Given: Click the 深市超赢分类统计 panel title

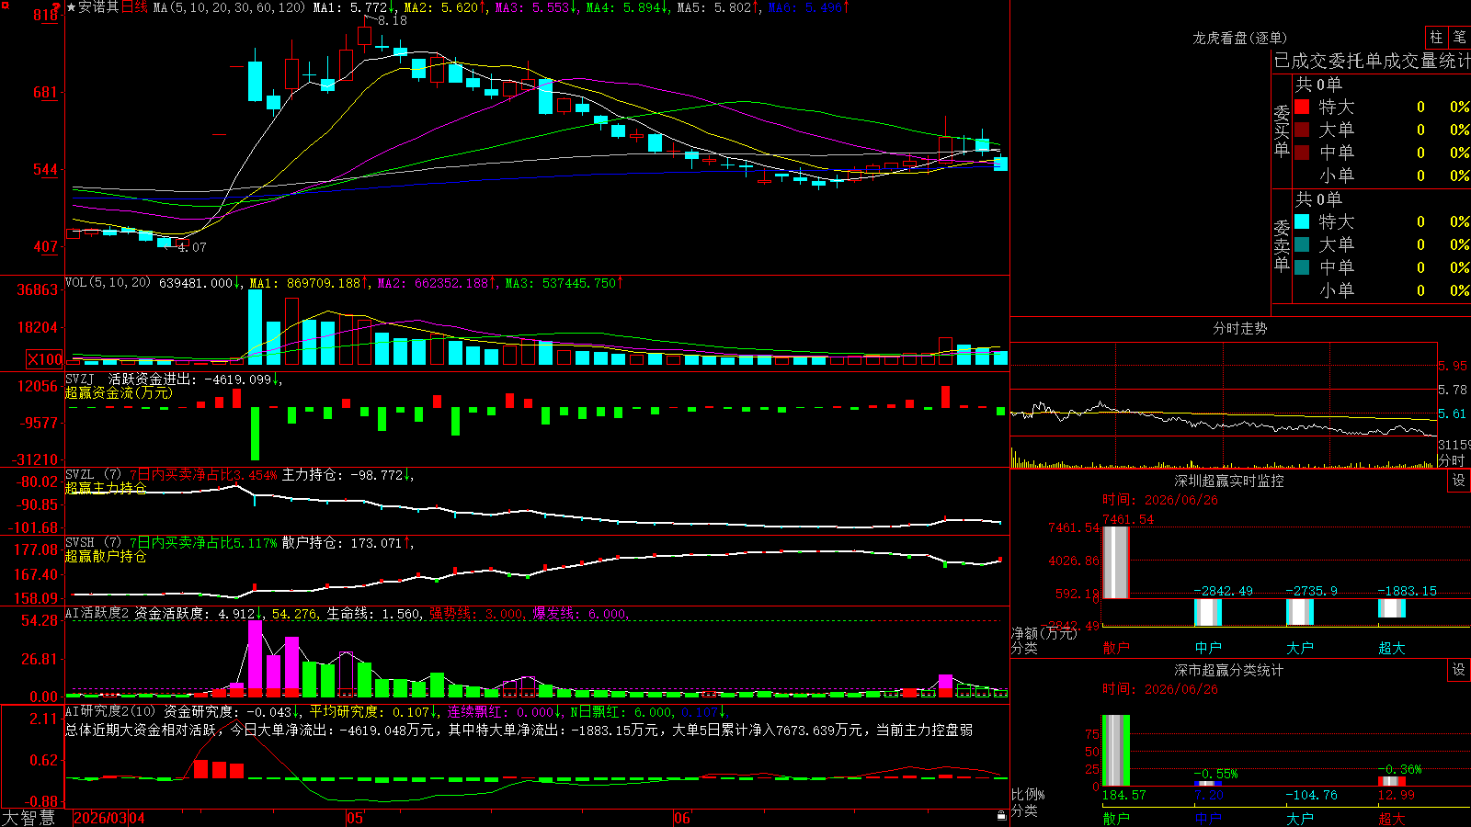Looking at the screenshot, I should click(1228, 670).
